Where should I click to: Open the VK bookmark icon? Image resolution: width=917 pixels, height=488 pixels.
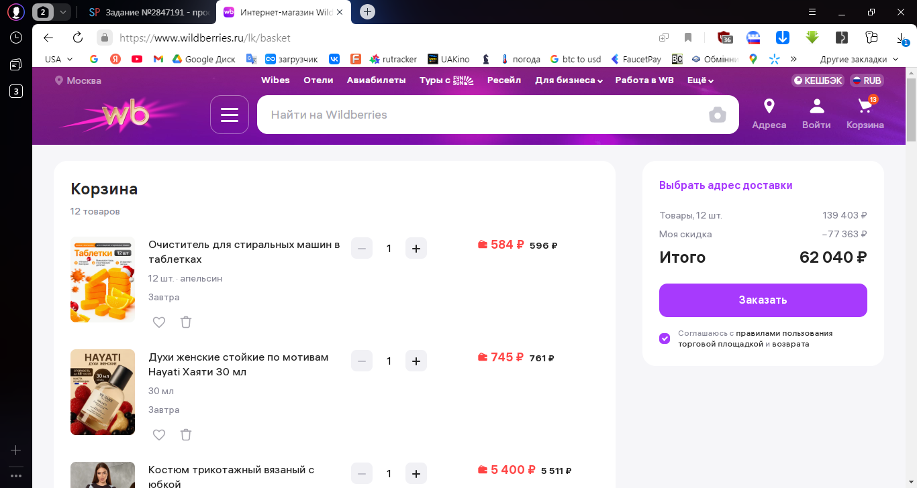[x=334, y=59]
